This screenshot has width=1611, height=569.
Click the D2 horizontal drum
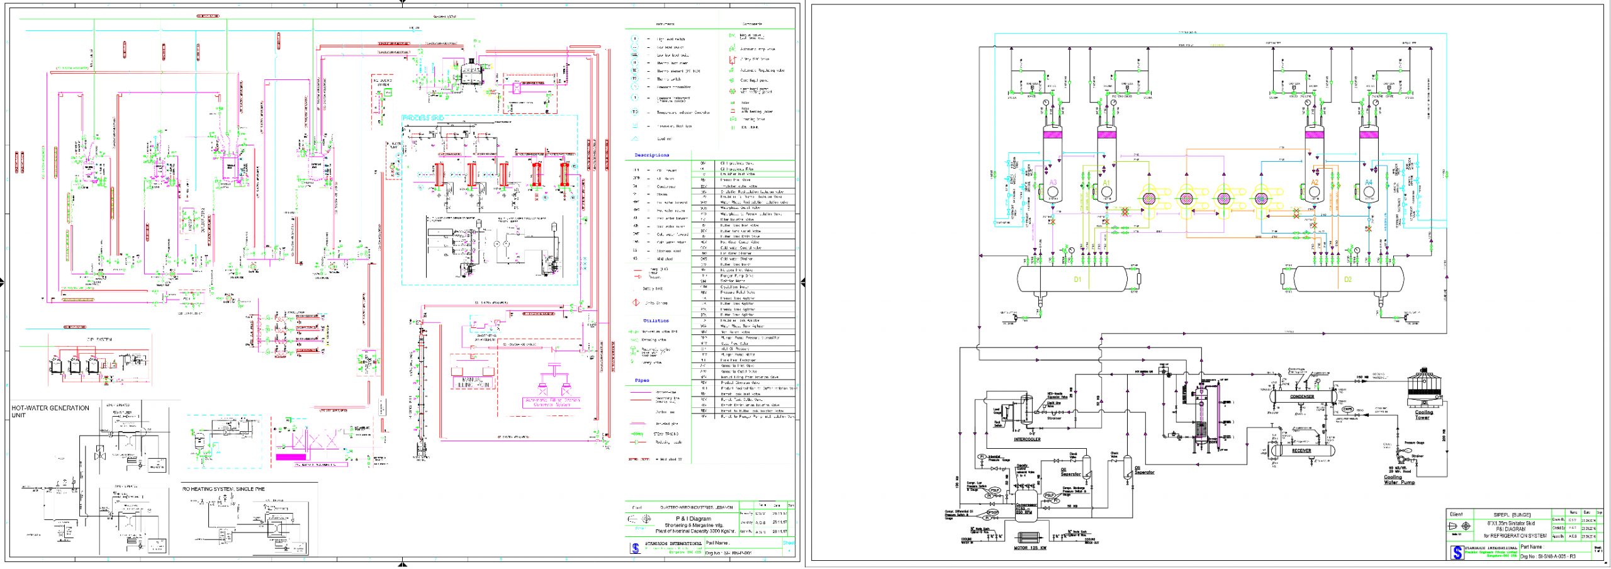coord(1347,279)
